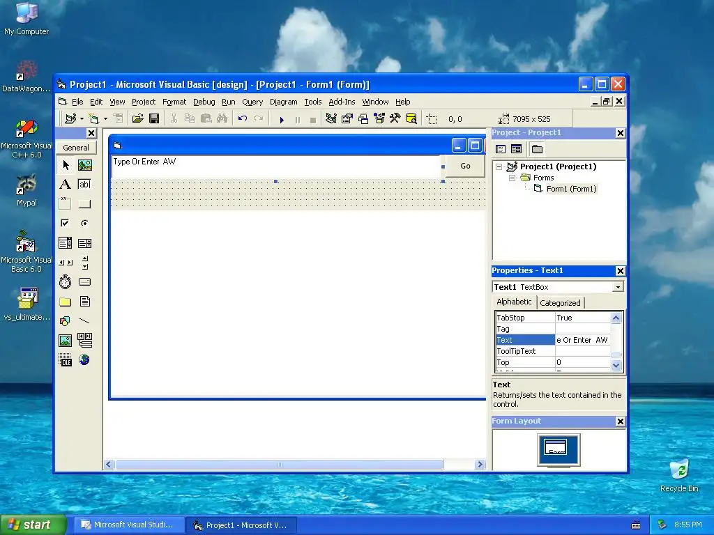Select the Shape control tool

pyautogui.click(x=65, y=321)
